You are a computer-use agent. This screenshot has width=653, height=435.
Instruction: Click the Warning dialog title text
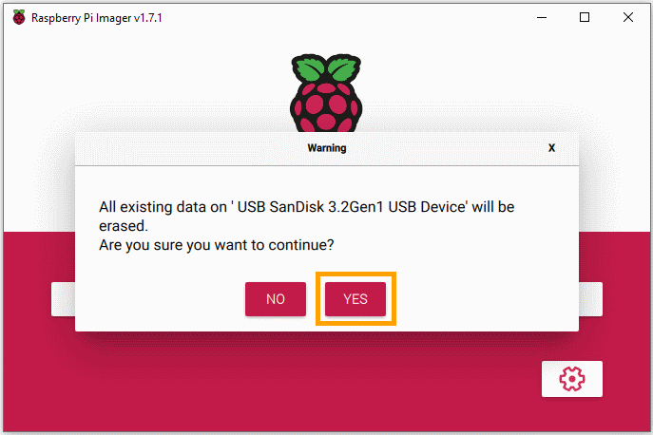[327, 148]
